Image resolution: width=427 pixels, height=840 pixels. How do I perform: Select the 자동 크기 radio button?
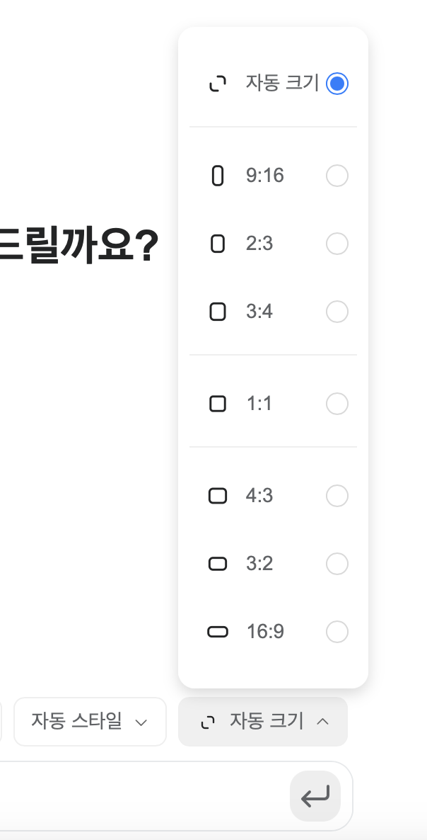pos(337,83)
